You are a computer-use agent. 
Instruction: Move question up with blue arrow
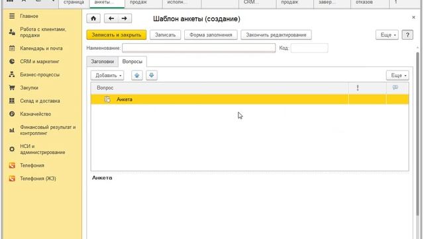(137, 75)
